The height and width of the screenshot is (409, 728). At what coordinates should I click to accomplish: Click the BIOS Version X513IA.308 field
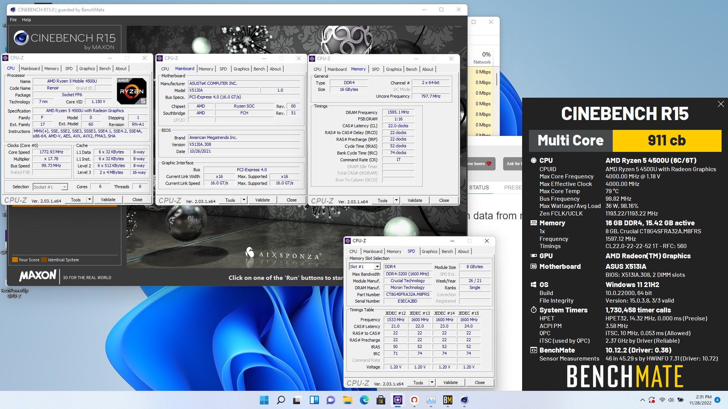point(244,144)
